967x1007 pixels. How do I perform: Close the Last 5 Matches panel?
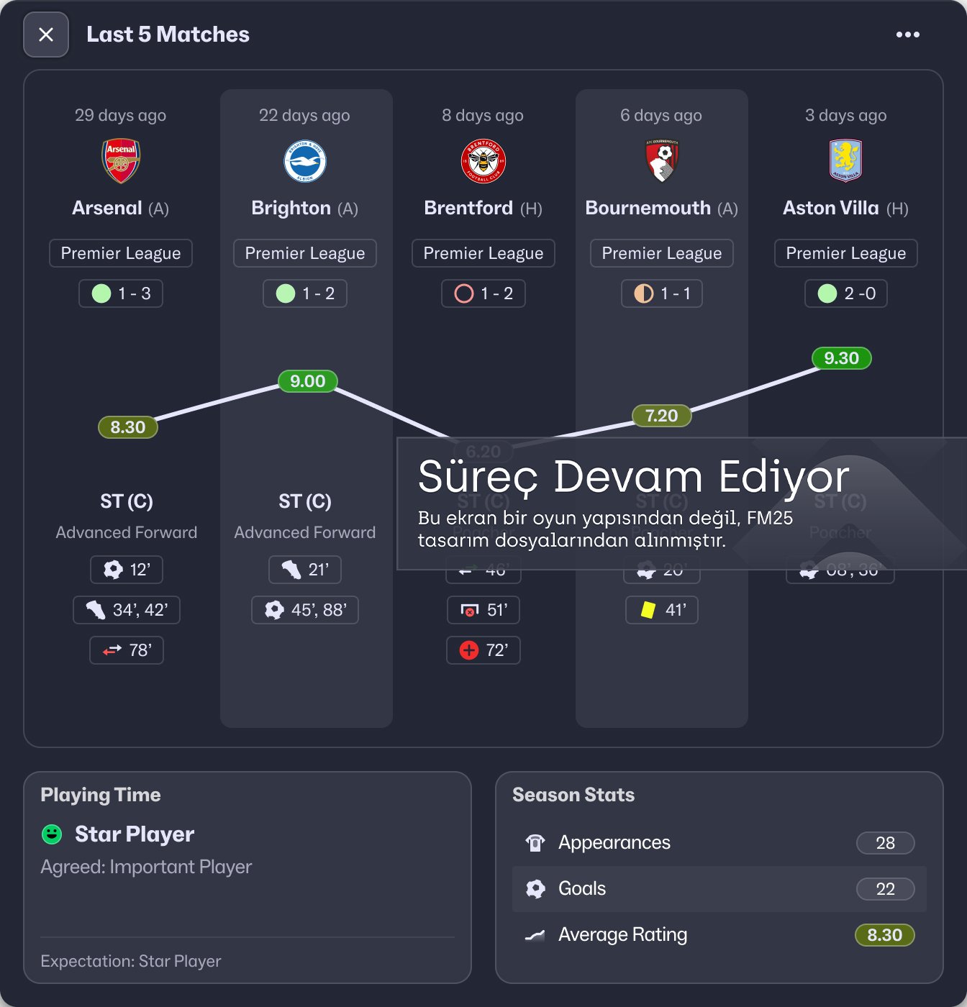coord(46,35)
